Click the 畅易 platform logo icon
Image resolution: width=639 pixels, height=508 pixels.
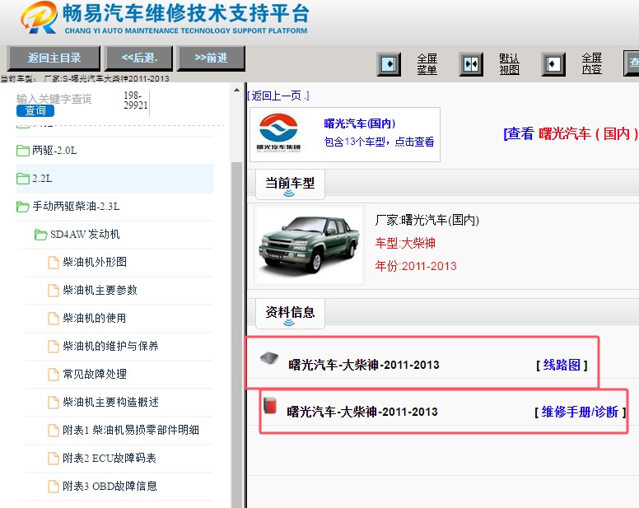point(40,17)
